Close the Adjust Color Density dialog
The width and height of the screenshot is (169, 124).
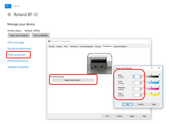pyautogui.click(x=159, y=68)
